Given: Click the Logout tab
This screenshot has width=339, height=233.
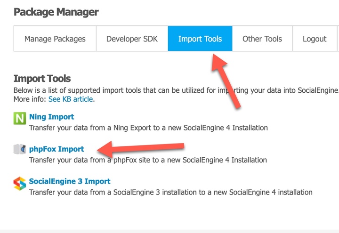Looking at the screenshot, I should point(315,39).
